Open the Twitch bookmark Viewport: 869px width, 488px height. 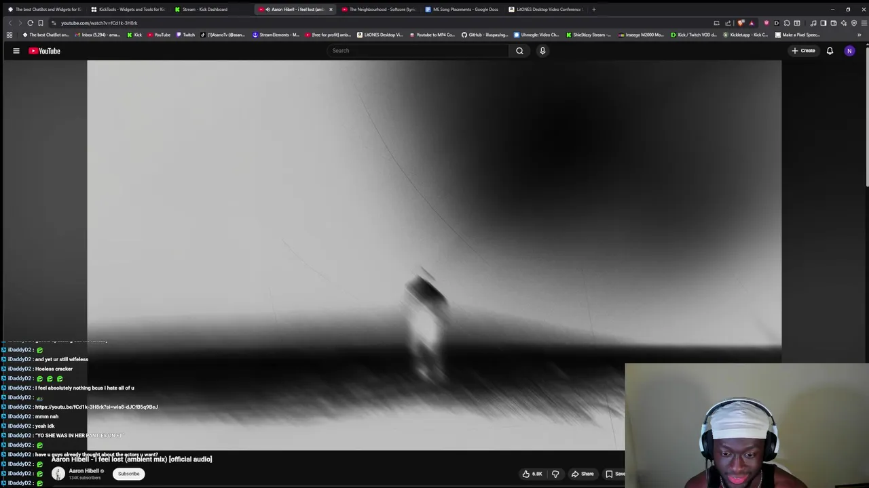point(185,35)
